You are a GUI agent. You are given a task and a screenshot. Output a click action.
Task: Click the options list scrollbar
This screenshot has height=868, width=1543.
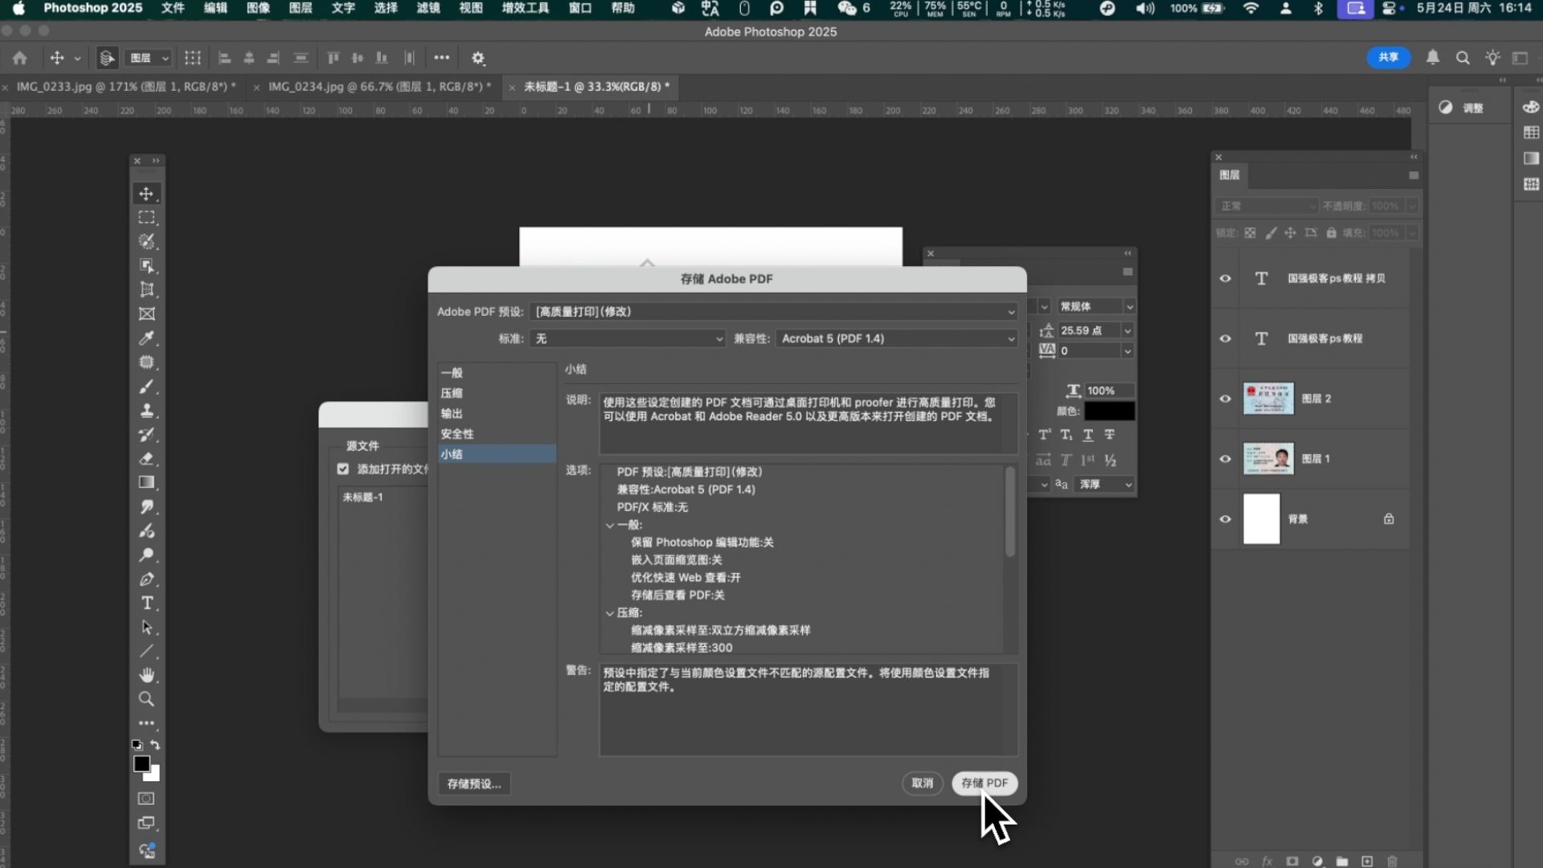pyautogui.click(x=1010, y=512)
